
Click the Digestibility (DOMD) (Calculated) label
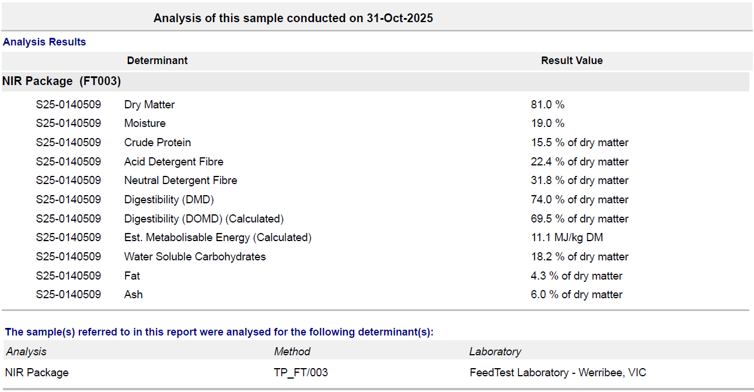pyautogui.click(x=204, y=219)
